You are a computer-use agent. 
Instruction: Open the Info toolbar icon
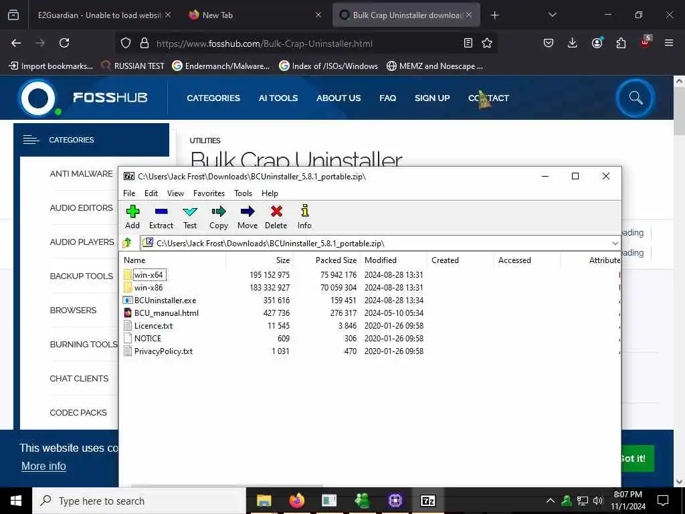[x=304, y=218]
